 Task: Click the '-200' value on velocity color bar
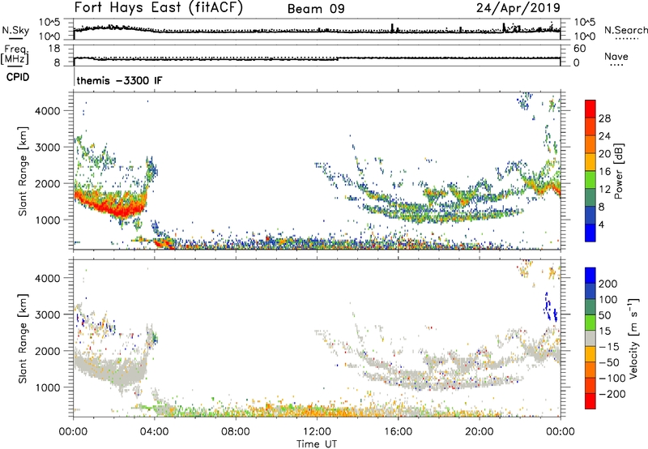tap(612, 394)
